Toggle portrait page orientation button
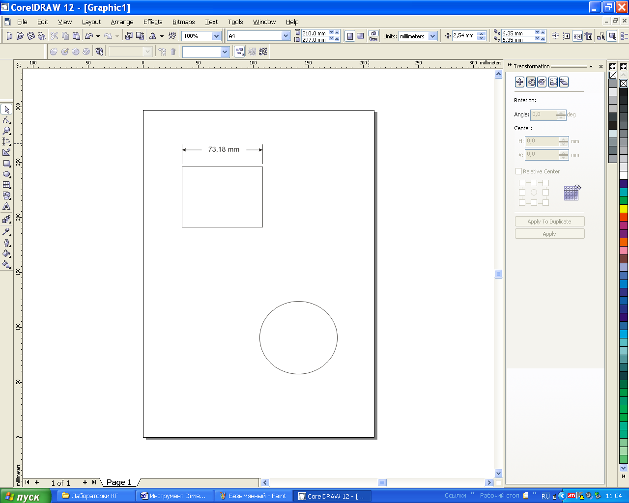Screen dimensions: 629x503 tap(350, 36)
